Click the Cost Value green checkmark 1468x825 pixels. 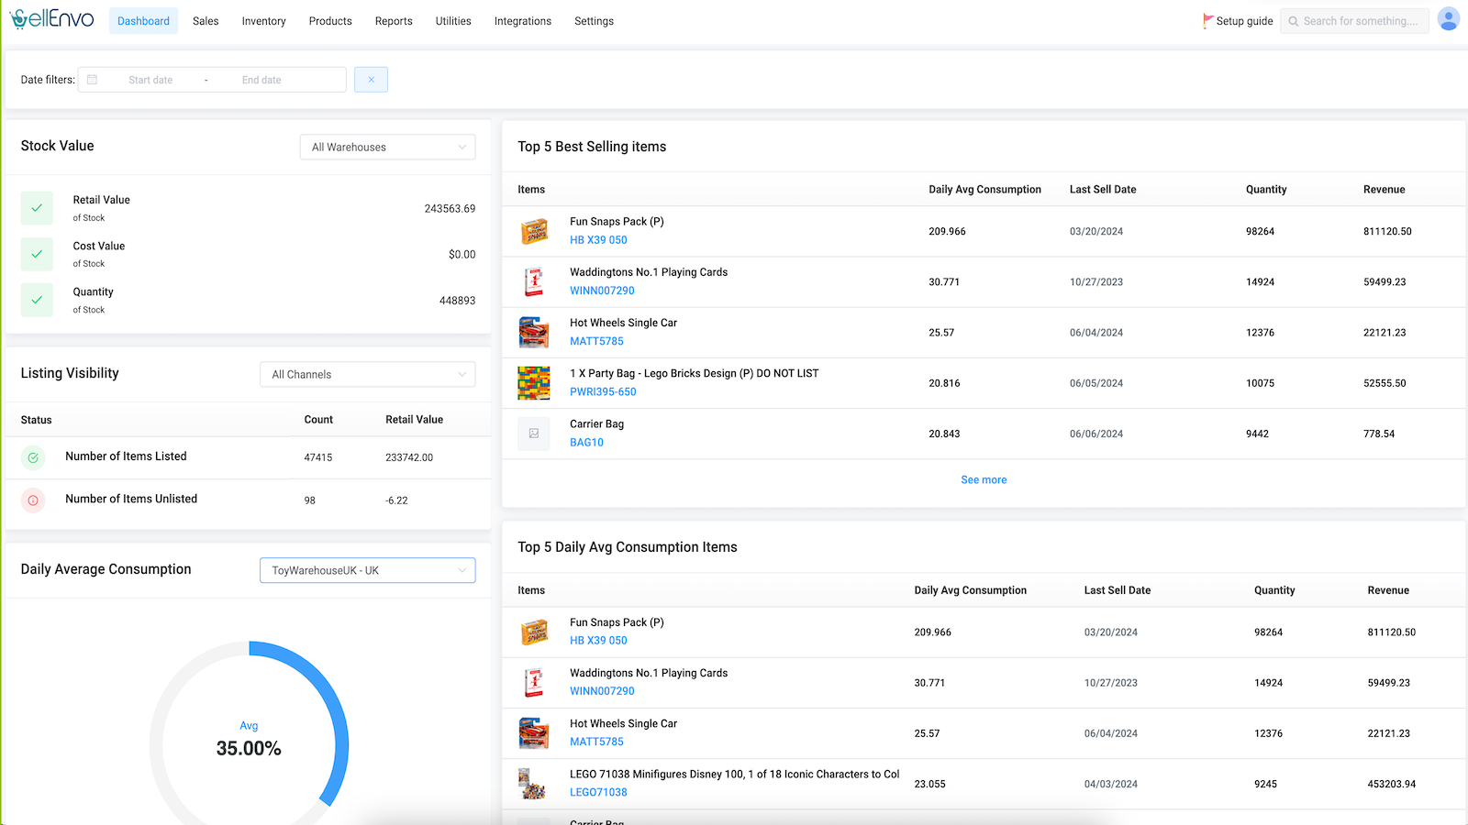(37, 254)
